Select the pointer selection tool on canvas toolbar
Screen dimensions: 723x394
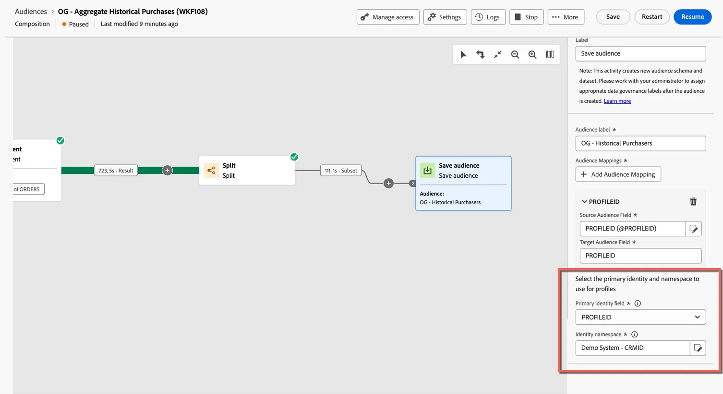463,55
